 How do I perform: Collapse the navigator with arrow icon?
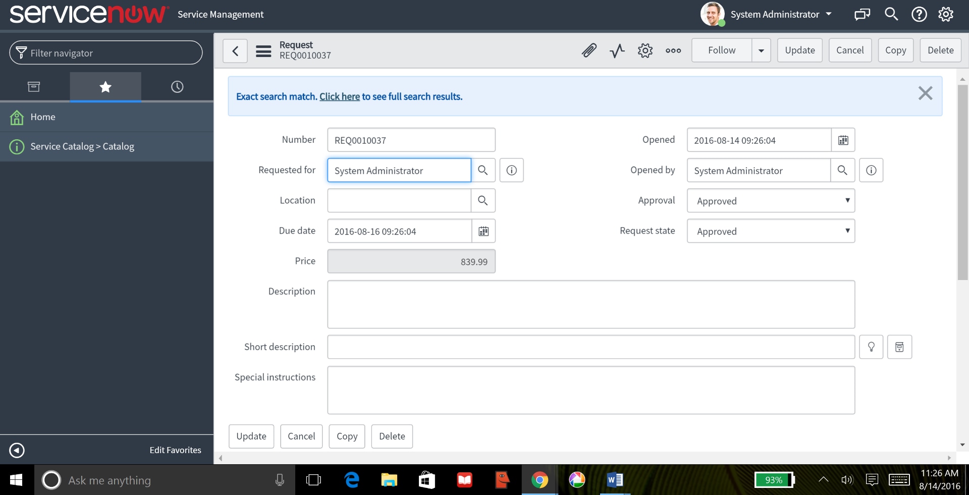pos(17,450)
